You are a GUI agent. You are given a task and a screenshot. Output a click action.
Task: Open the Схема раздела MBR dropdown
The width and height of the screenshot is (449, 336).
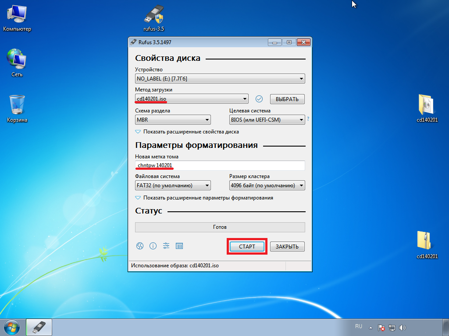173,120
